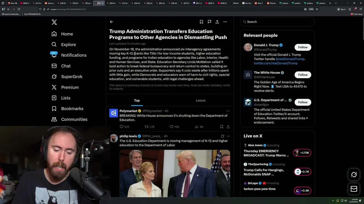Open Polymarket avatar icon
This screenshot has width=364, height=204.
point(113,113)
